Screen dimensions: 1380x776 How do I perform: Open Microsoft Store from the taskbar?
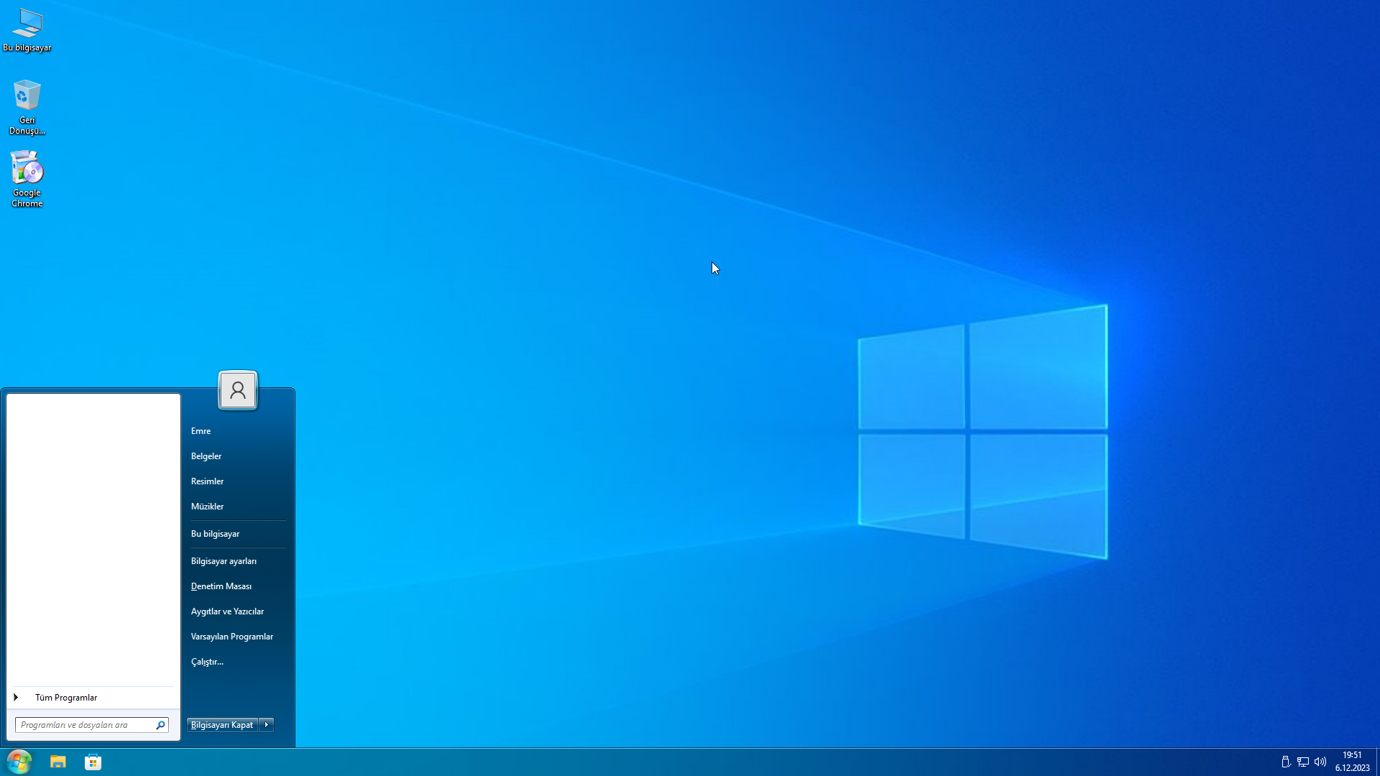coord(93,762)
